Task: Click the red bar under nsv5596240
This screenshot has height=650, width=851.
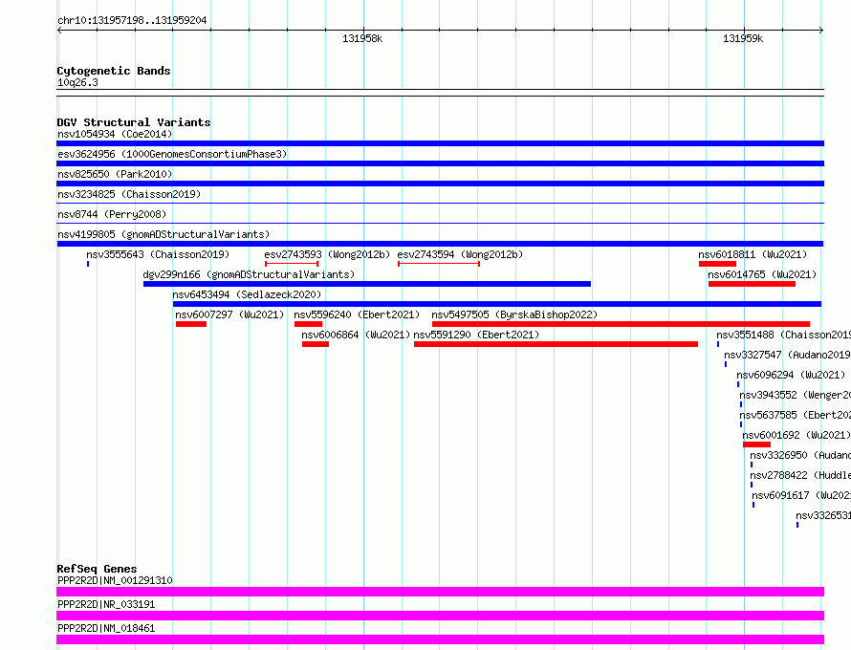Action: (x=308, y=324)
